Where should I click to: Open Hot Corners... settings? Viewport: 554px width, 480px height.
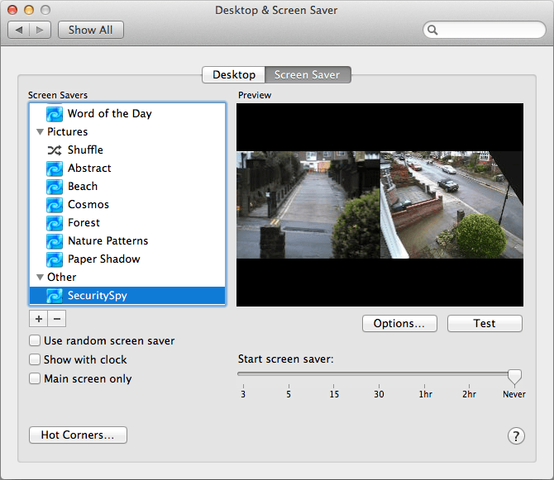(x=78, y=435)
